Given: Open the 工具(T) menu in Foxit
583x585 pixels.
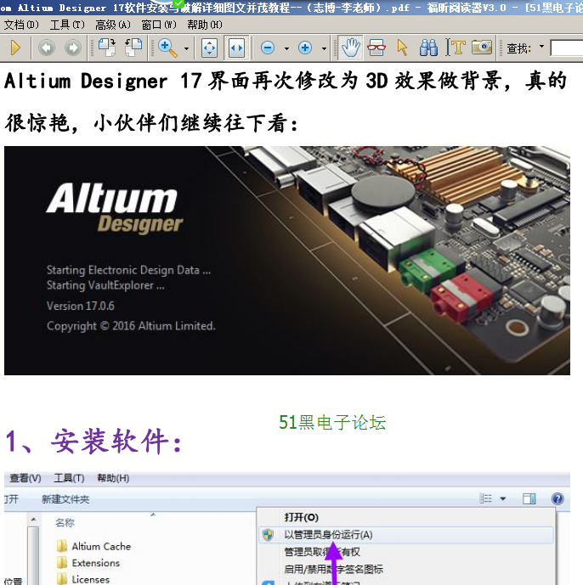Looking at the screenshot, I should click(67, 25).
